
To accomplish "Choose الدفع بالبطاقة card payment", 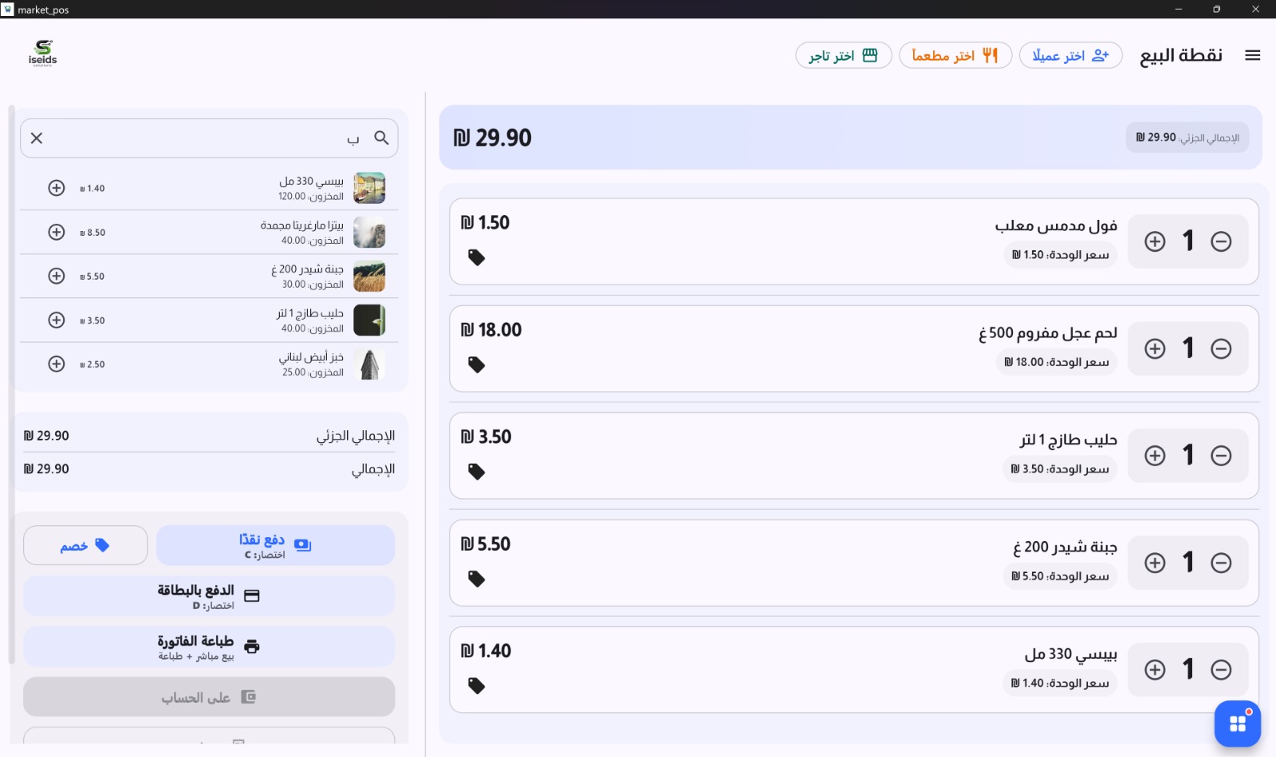I will click(x=209, y=596).
